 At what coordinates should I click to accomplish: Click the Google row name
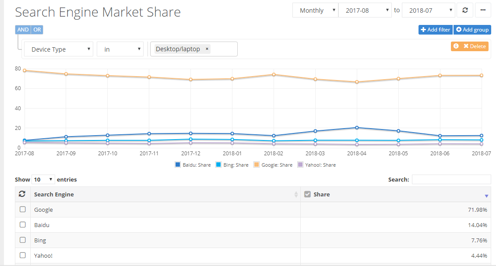coord(43,210)
